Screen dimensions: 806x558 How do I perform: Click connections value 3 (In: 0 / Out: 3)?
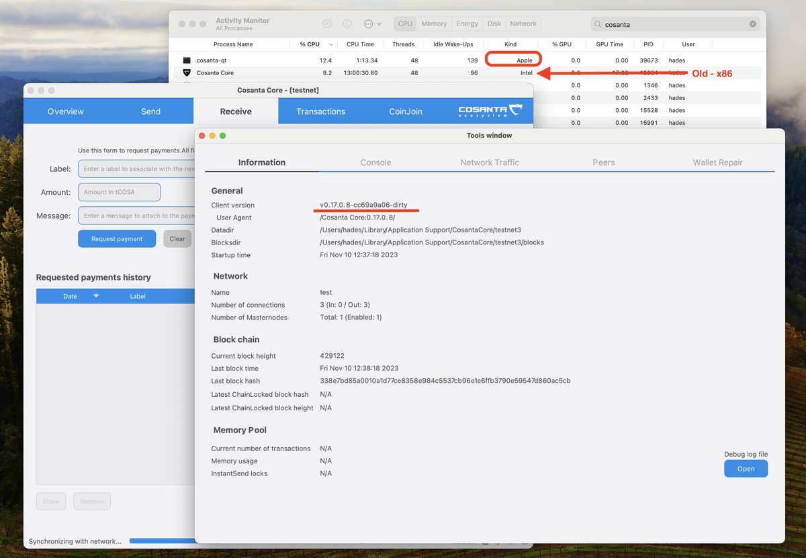tap(345, 305)
